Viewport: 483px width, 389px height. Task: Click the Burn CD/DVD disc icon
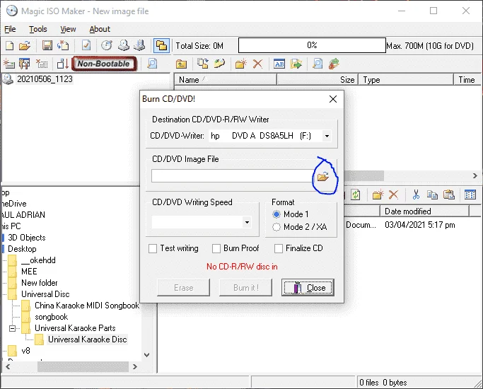point(107,45)
